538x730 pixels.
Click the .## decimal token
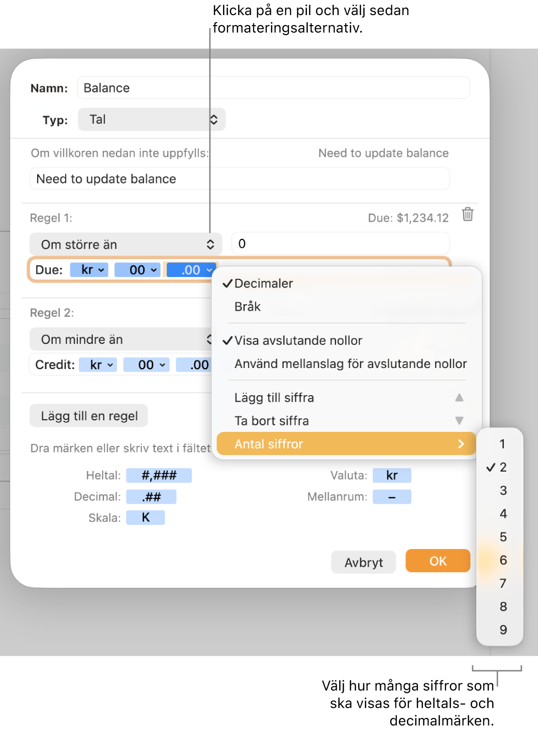click(x=151, y=497)
